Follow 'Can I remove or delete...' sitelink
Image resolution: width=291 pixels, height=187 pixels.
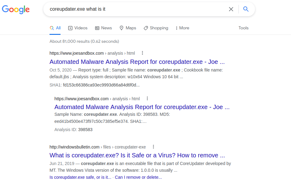coord(138,177)
